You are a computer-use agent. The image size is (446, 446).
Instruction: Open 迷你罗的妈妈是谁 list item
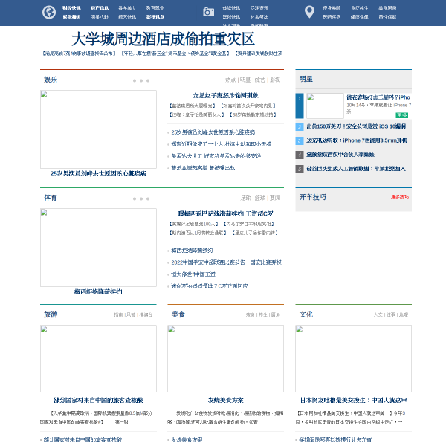[210, 286]
